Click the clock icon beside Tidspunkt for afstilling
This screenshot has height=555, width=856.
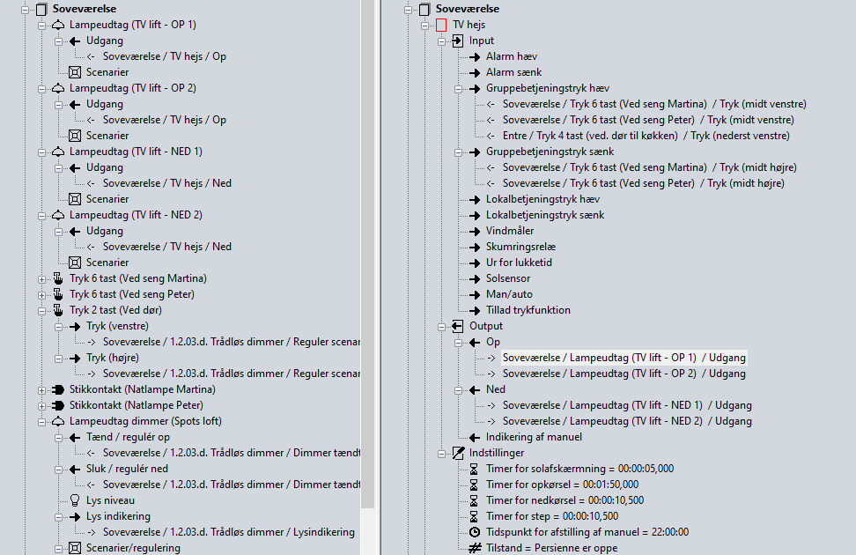(x=474, y=532)
